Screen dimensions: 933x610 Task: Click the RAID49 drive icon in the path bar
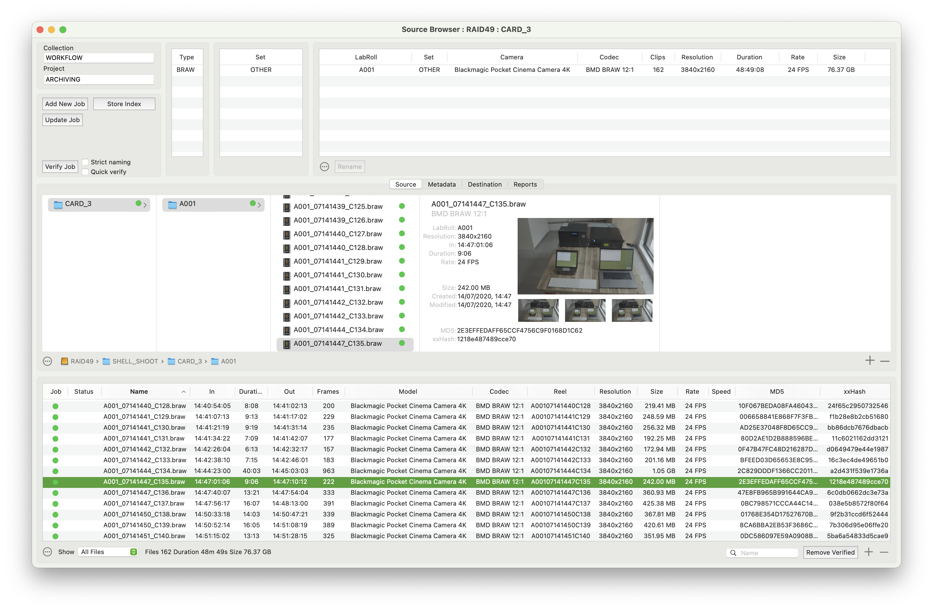pyautogui.click(x=65, y=361)
